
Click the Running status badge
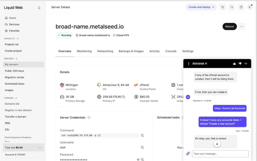pos(64,35)
